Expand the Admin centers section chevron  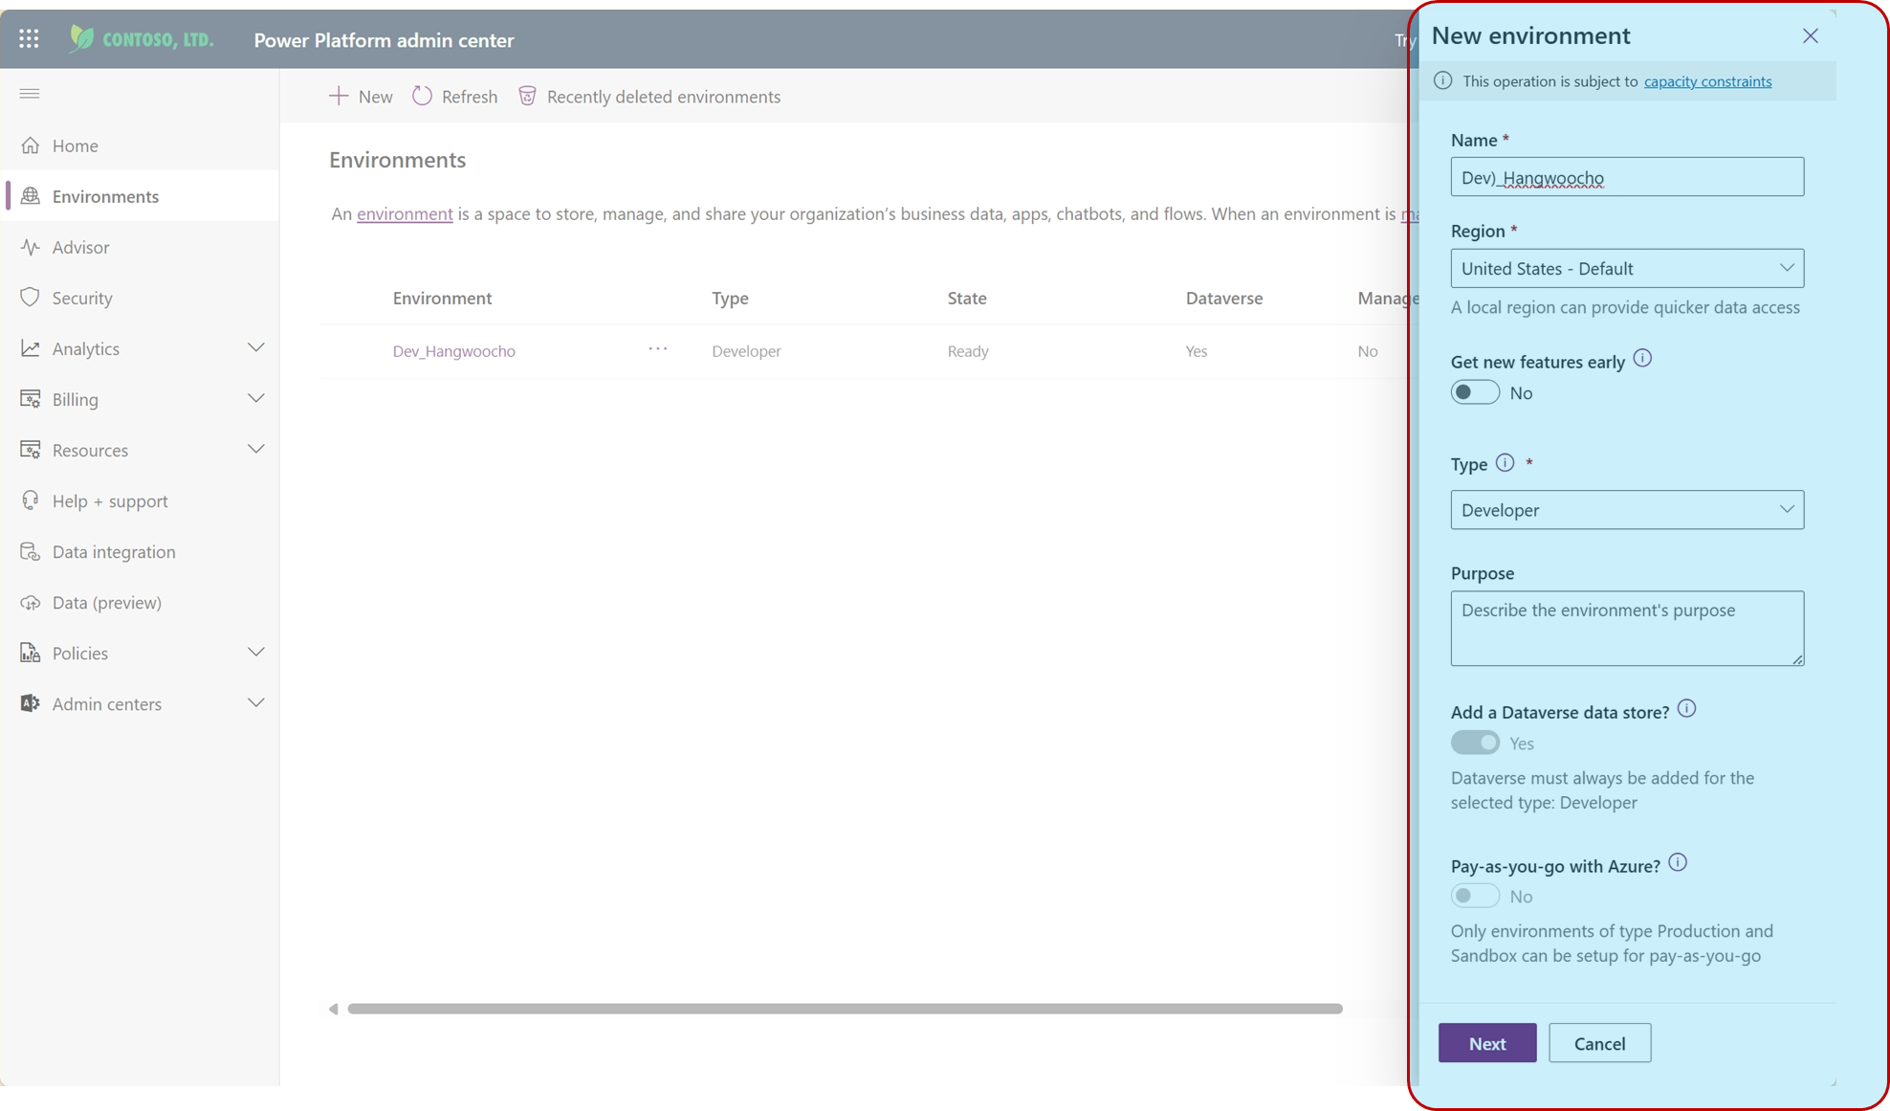click(x=255, y=702)
